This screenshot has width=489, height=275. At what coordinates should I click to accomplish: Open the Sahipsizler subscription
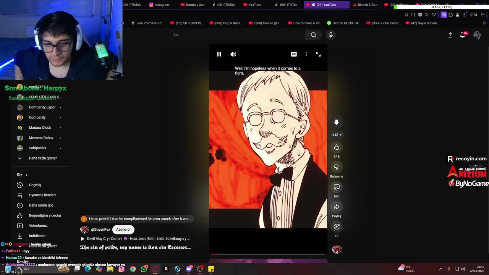(37, 148)
